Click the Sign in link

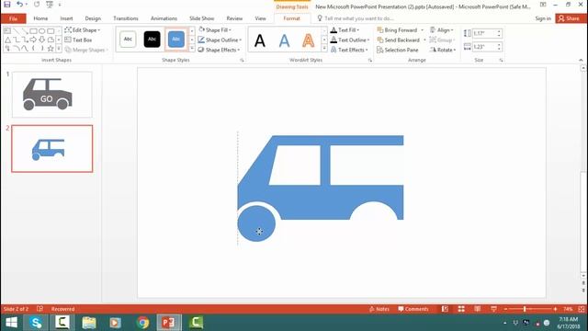tap(543, 18)
